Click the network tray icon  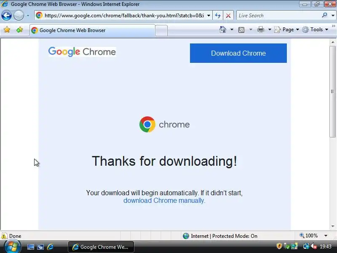pos(306,246)
